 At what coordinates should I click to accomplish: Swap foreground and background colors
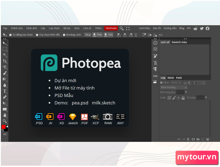tap(3, 130)
